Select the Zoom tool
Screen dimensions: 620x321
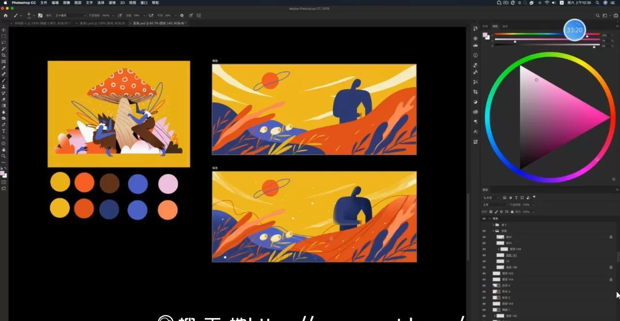(x=4, y=156)
